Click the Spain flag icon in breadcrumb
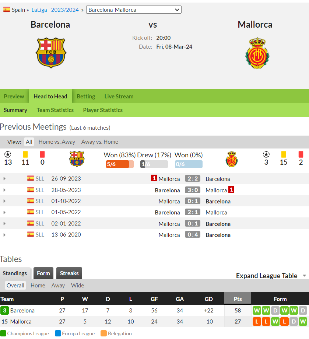The height and width of the screenshot is (339, 309). click(7, 10)
